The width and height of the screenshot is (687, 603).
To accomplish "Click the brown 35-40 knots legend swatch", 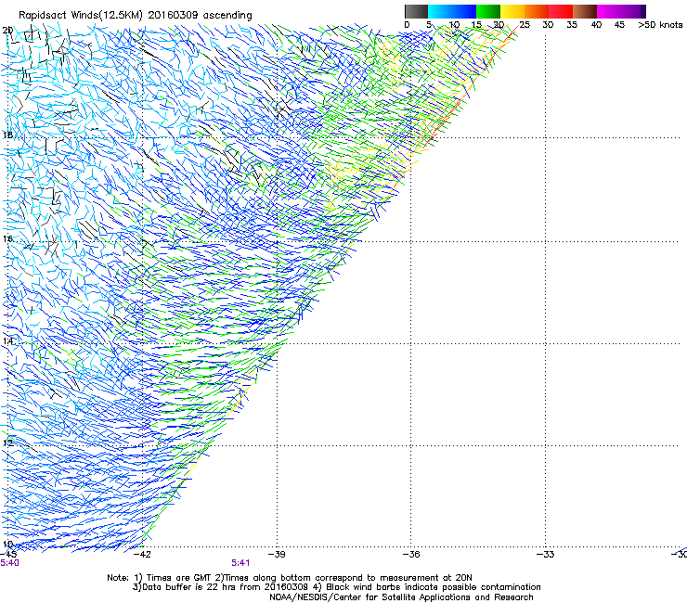I will click(585, 11).
